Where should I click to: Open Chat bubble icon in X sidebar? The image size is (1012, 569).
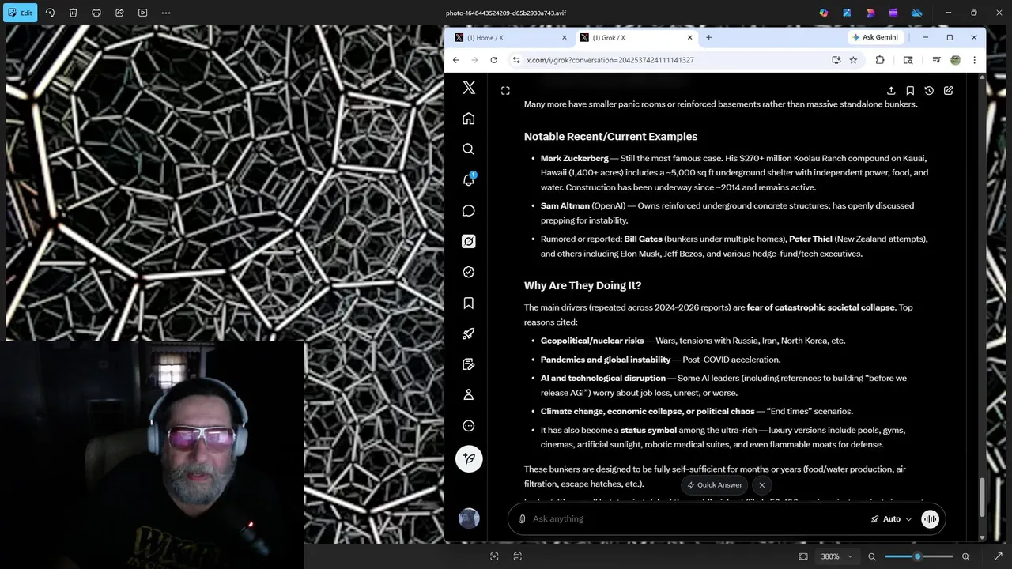coord(469,210)
